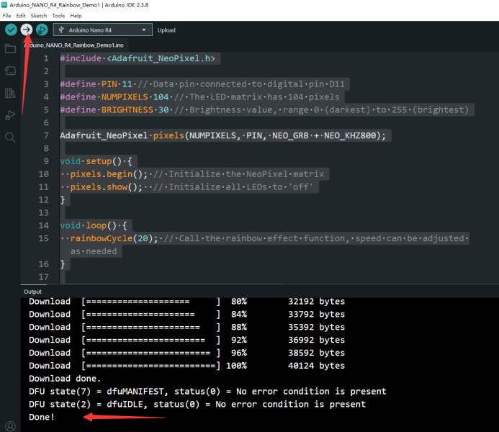Click the #define NUMPIXELS 104 line
The height and width of the screenshot is (432, 499).
[200, 97]
